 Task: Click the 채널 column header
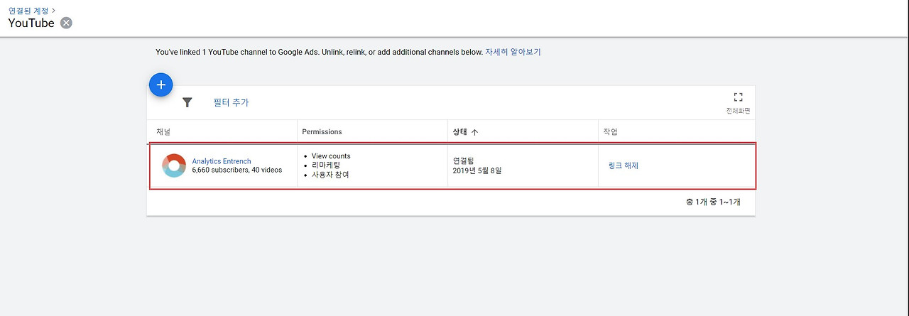coord(163,131)
